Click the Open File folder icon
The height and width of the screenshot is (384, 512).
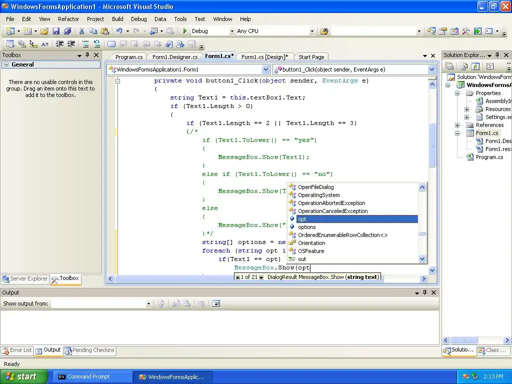point(44,31)
